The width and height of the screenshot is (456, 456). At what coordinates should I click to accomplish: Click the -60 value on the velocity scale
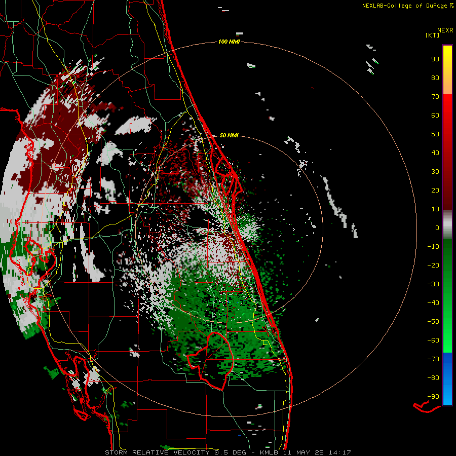tap(433, 340)
